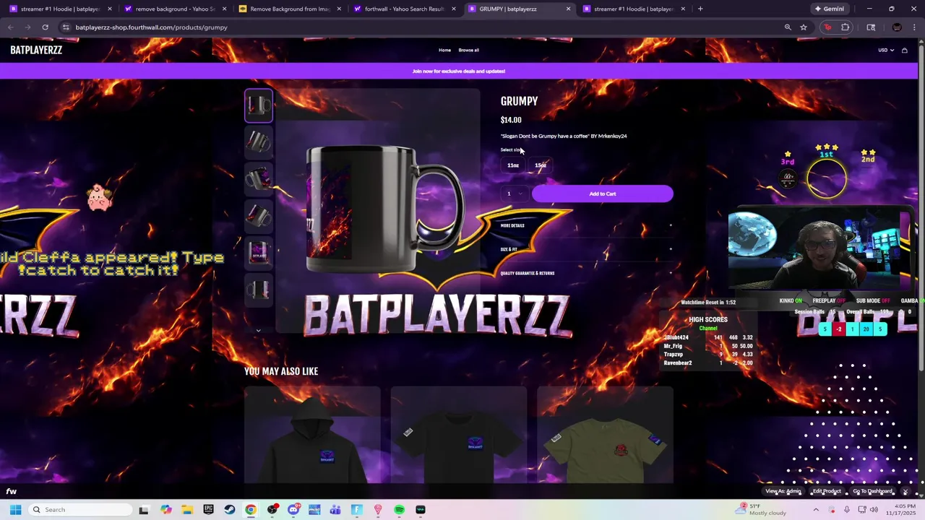The image size is (925, 520).
Task: Click the microphone icon in system tray
Action: [x=847, y=510]
